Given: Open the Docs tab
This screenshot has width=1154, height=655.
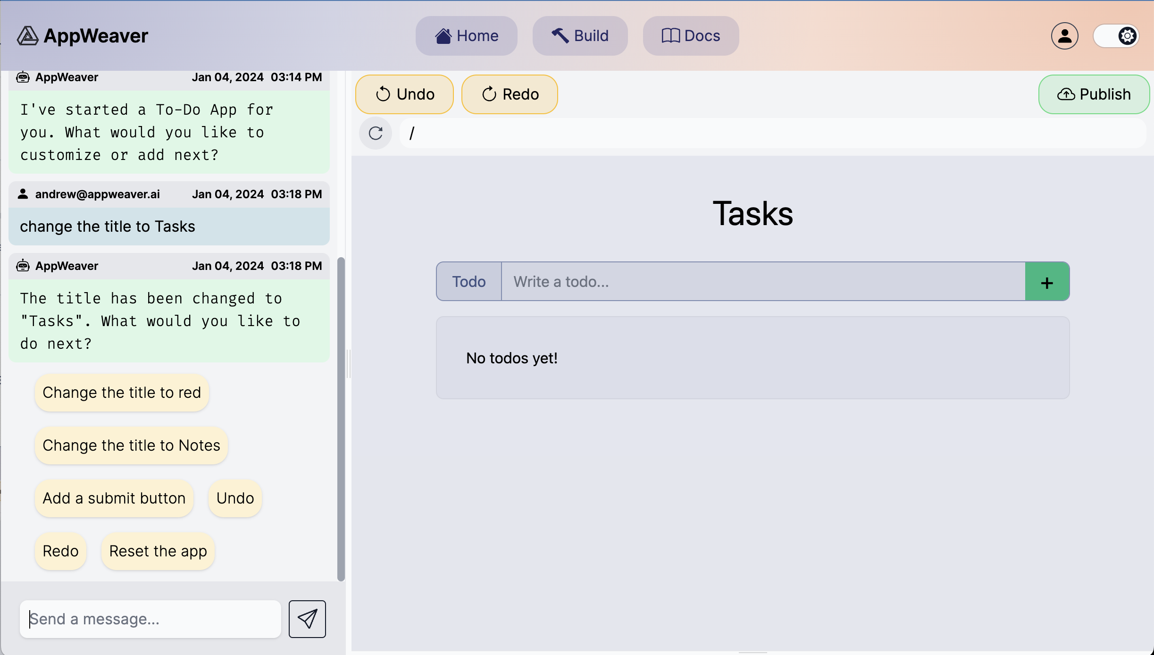Looking at the screenshot, I should coord(691,36).
